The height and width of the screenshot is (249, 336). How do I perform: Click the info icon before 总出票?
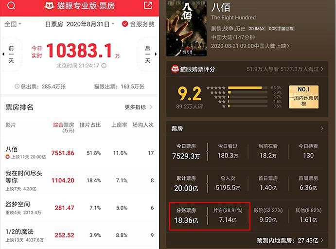point(17,87)
